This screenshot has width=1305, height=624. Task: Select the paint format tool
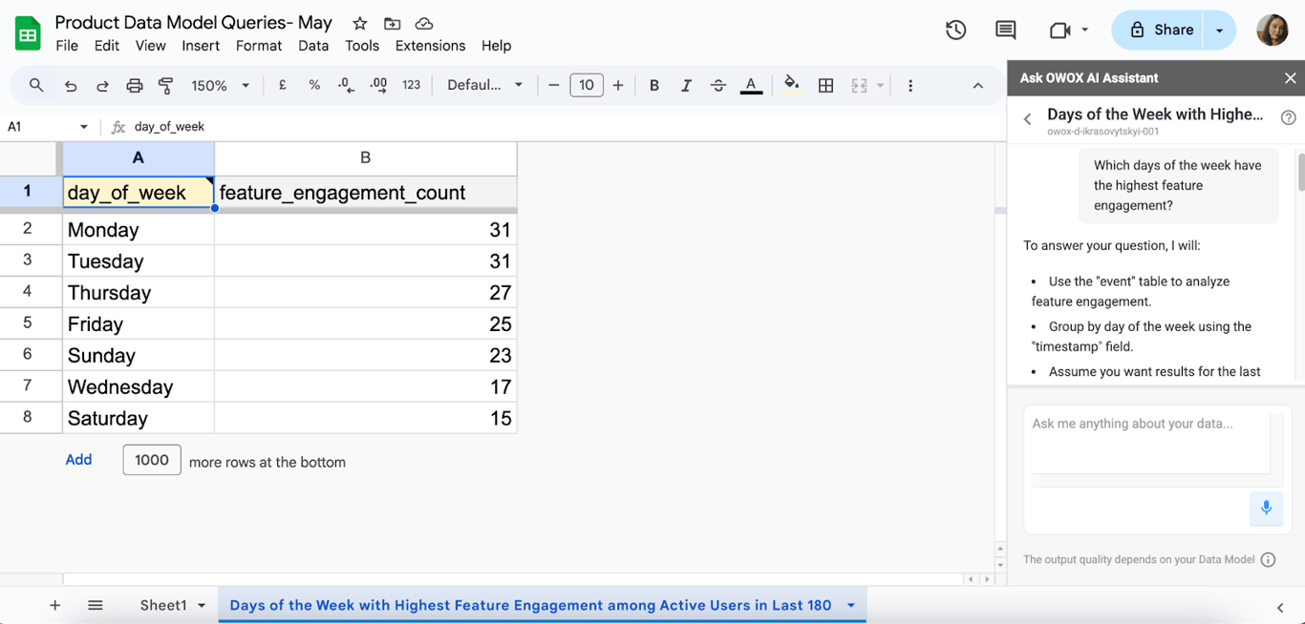(x=165, y=86)
